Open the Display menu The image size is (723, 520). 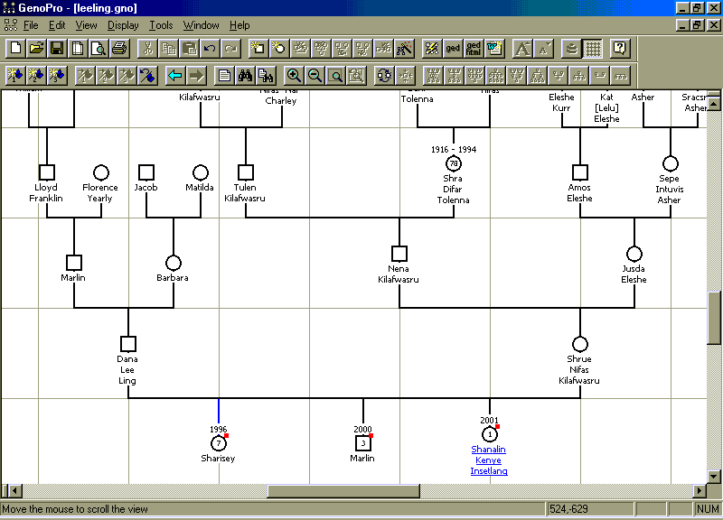[x=123, y=25]
